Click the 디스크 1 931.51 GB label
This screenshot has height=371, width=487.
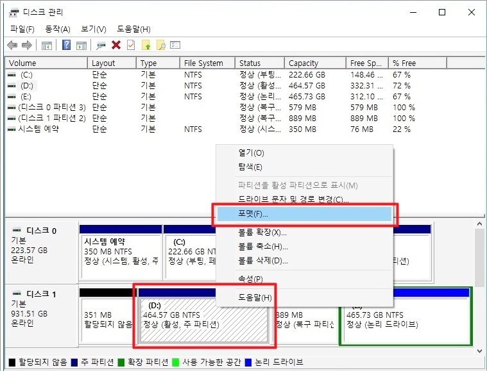30,314
